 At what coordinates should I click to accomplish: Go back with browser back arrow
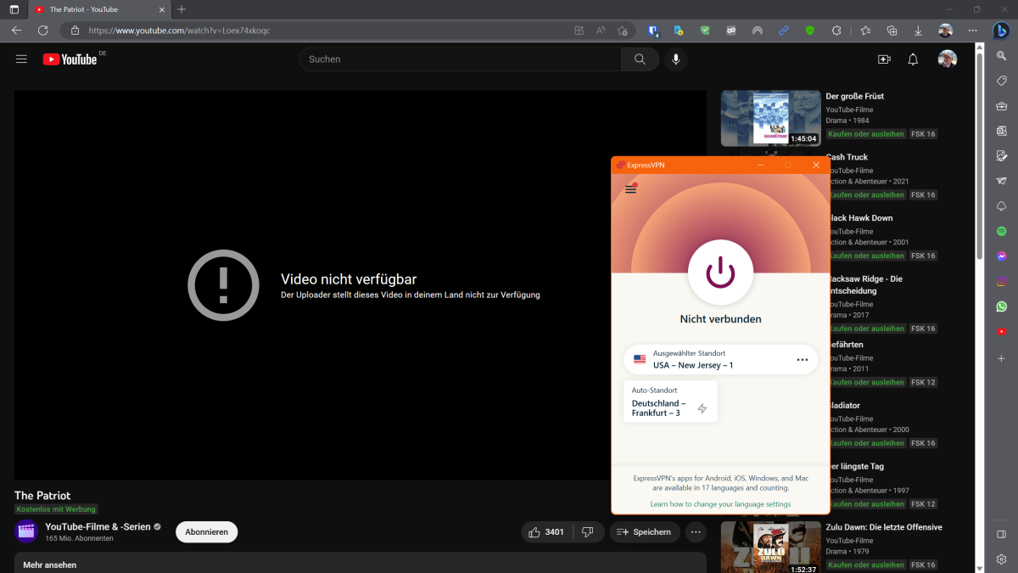click(17, 30)
